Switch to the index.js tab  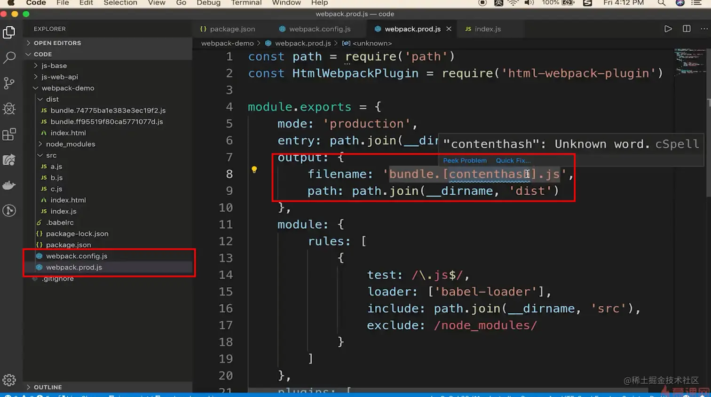[483, 29]
